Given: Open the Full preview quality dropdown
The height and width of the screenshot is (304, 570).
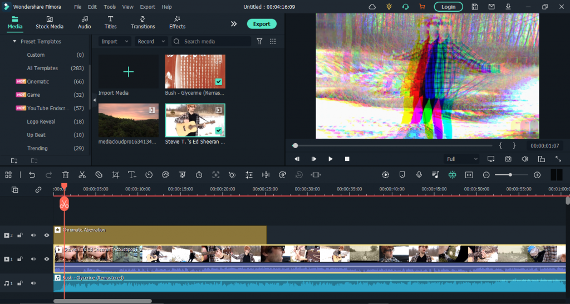Looking at the screenshot, I should pyautogui.click(x=461, y=159).
